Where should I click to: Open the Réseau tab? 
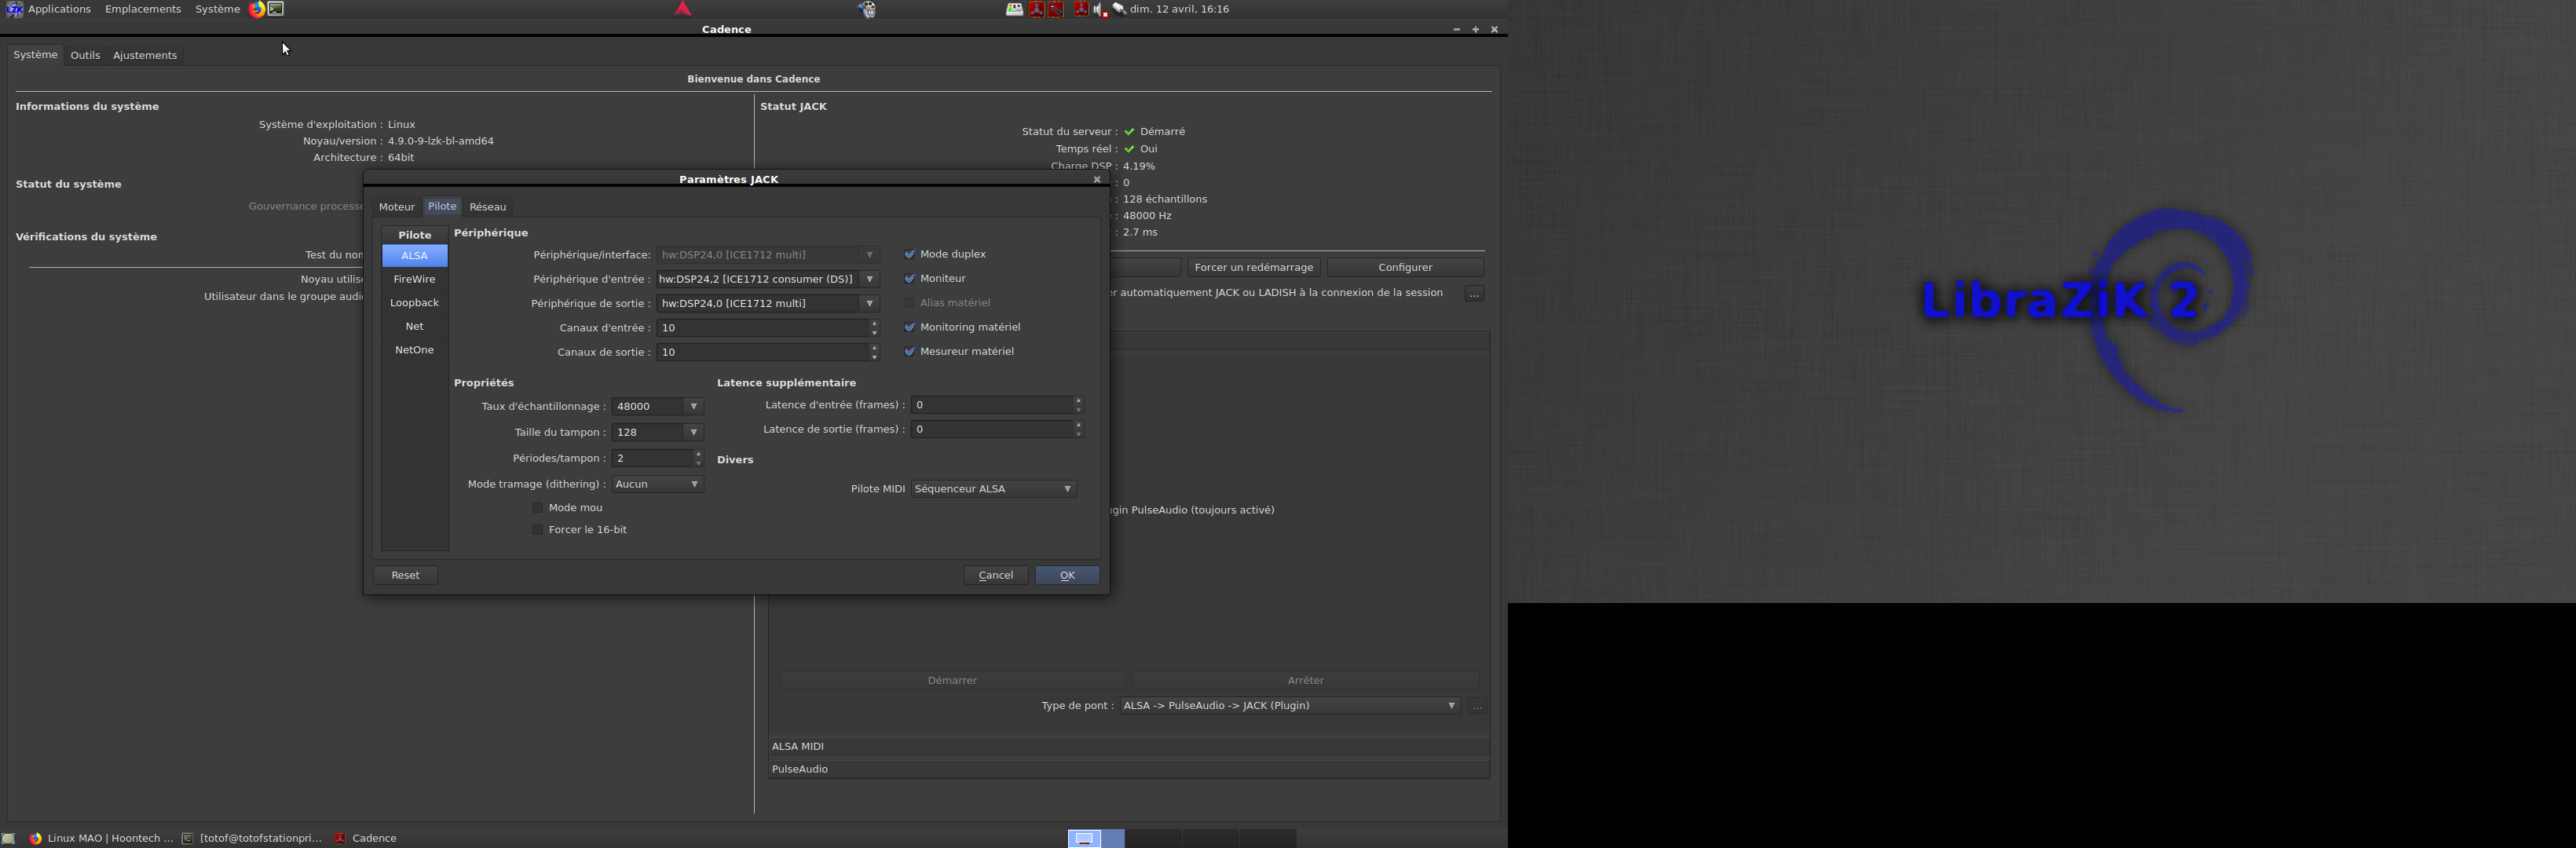[x=488, y=207]
